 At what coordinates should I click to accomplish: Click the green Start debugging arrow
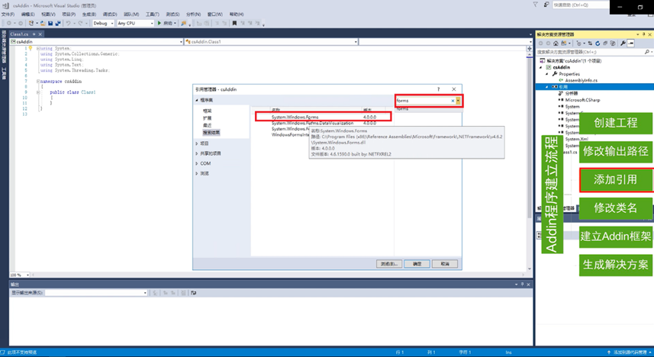tap(159, 24)
